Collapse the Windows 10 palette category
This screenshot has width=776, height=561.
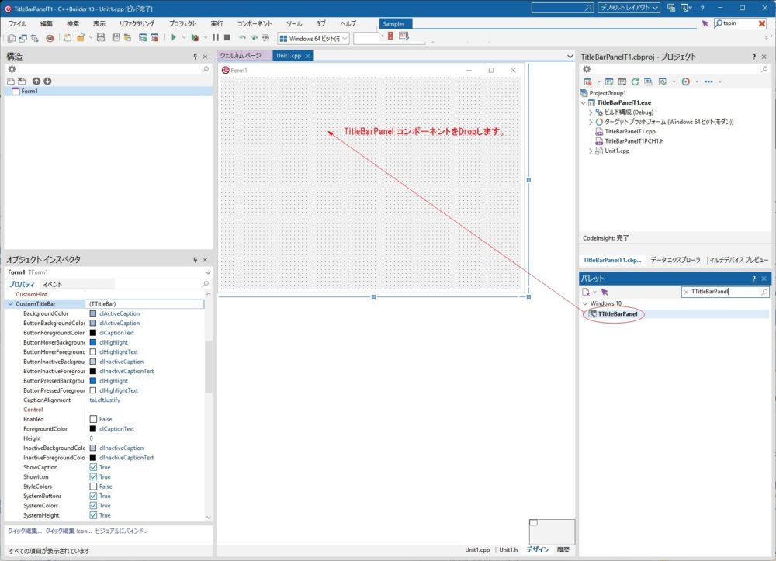[x=585, y=303]
